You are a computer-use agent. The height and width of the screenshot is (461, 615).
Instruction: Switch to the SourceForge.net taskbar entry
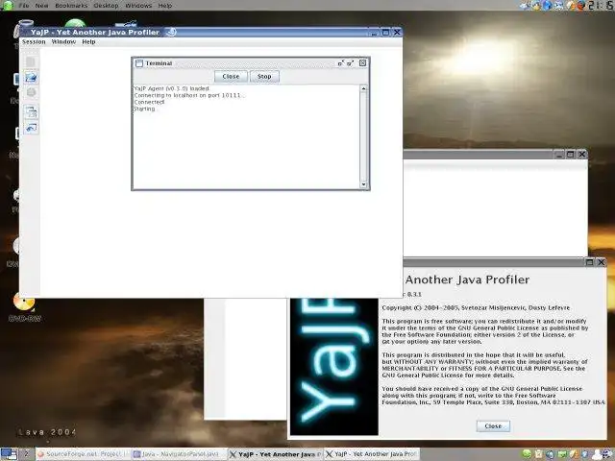coord(83,454)
